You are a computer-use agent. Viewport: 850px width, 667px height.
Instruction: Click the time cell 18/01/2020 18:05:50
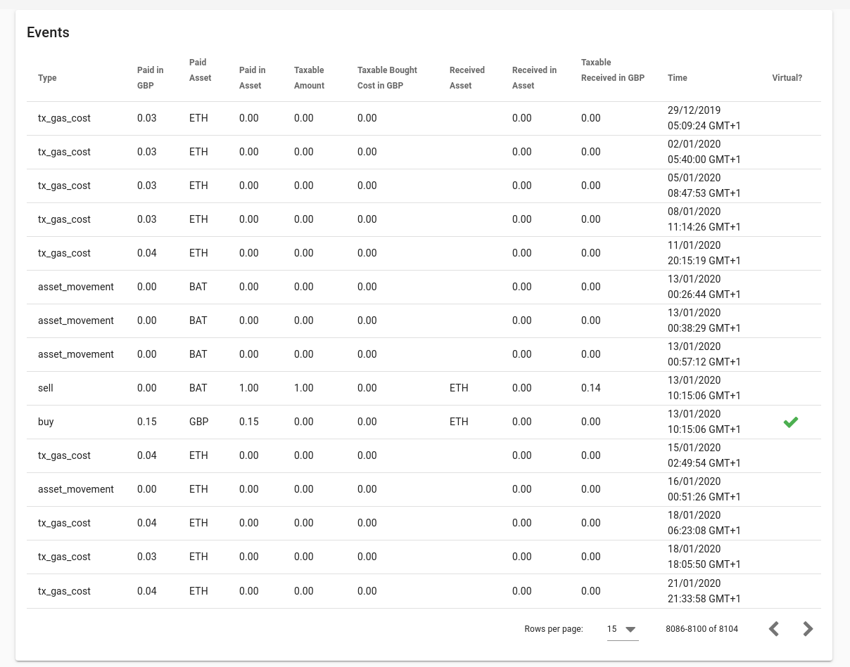(704, 557)
